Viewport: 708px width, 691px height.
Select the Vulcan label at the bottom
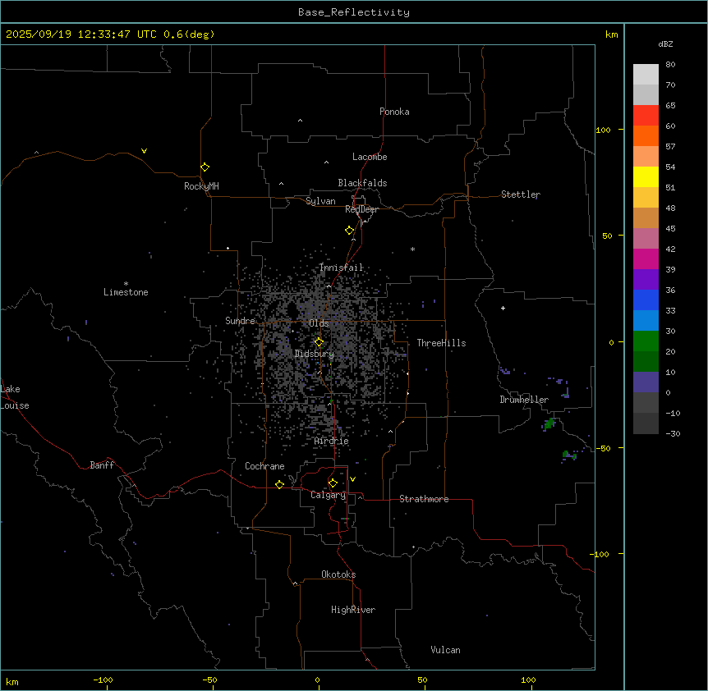click(x=445, y=650)
